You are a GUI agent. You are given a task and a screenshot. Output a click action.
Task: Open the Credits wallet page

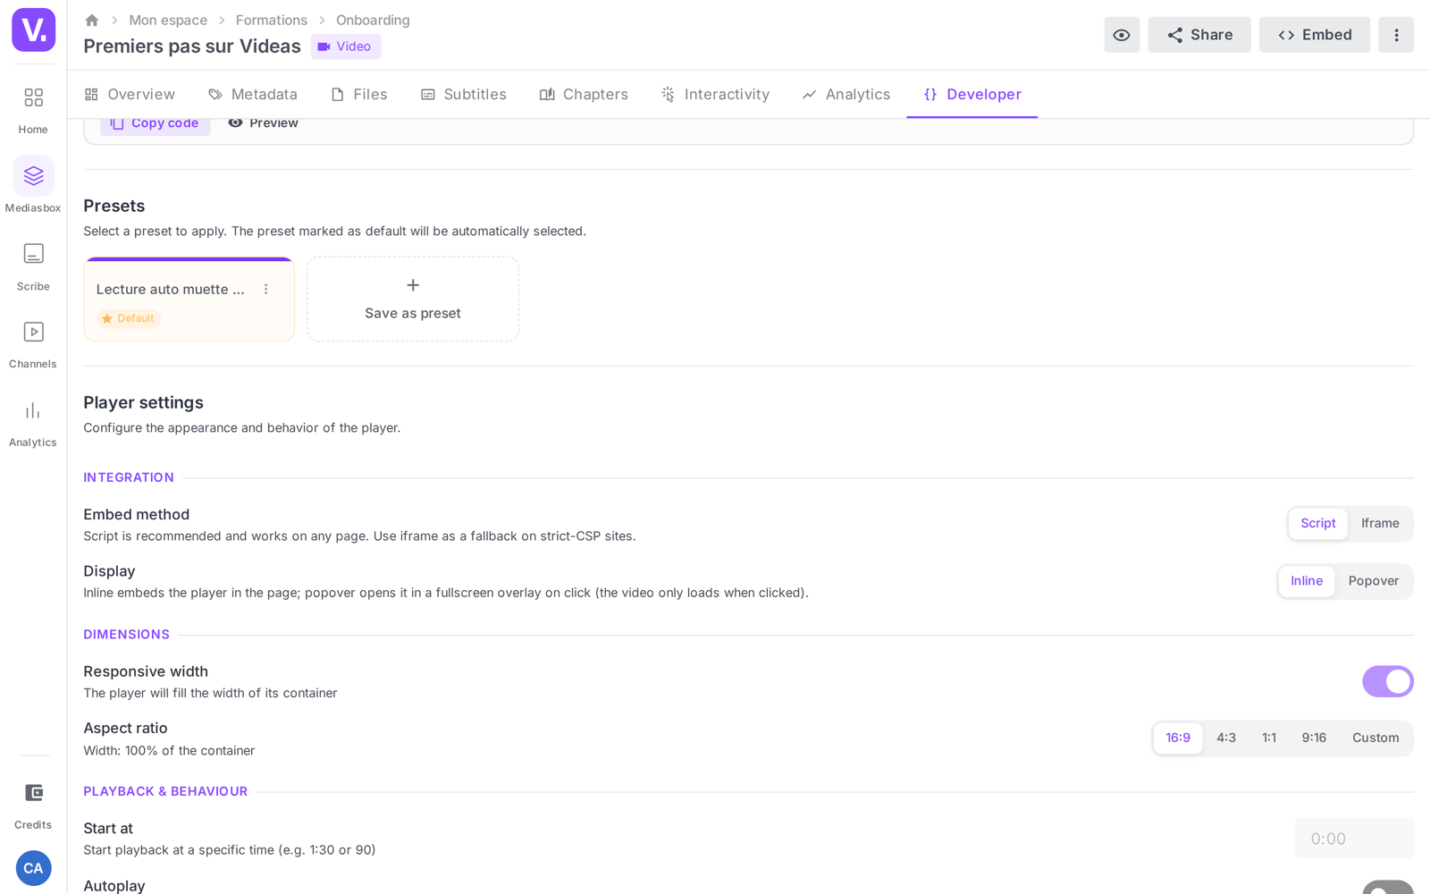tap(33, 805)
